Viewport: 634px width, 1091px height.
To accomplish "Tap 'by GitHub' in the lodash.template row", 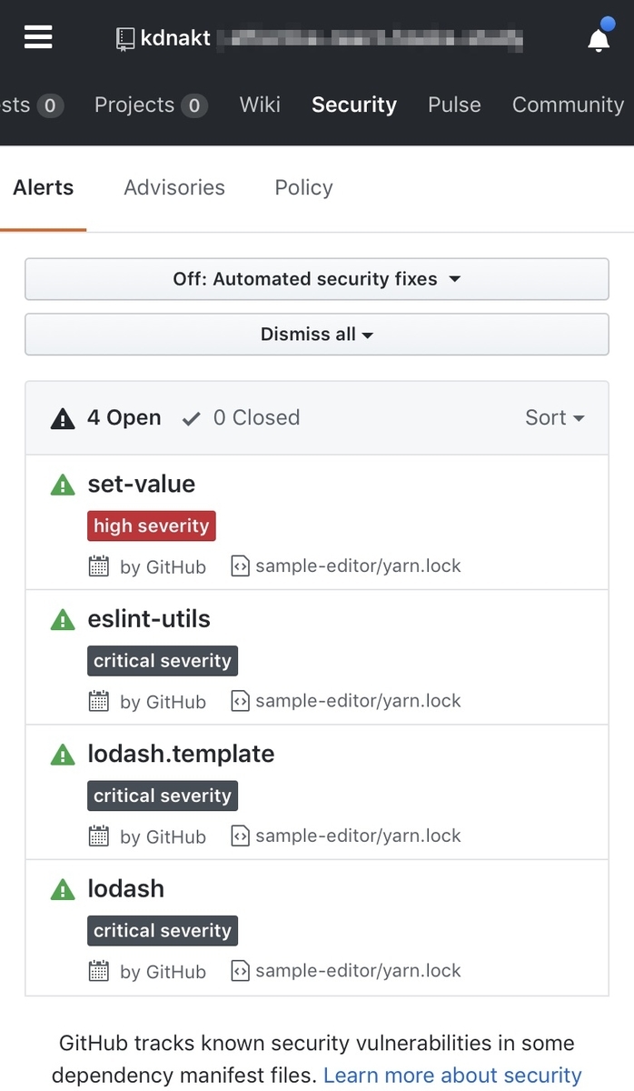I will pos(163,836).
